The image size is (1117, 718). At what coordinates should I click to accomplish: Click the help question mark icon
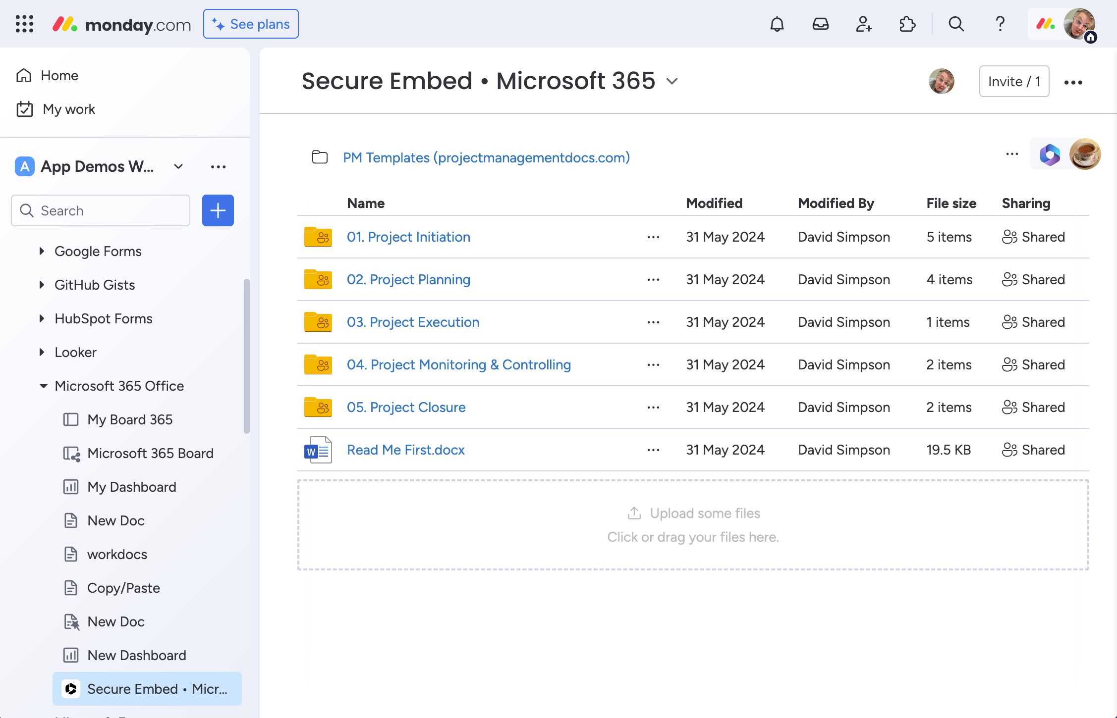pos(1000,24)
